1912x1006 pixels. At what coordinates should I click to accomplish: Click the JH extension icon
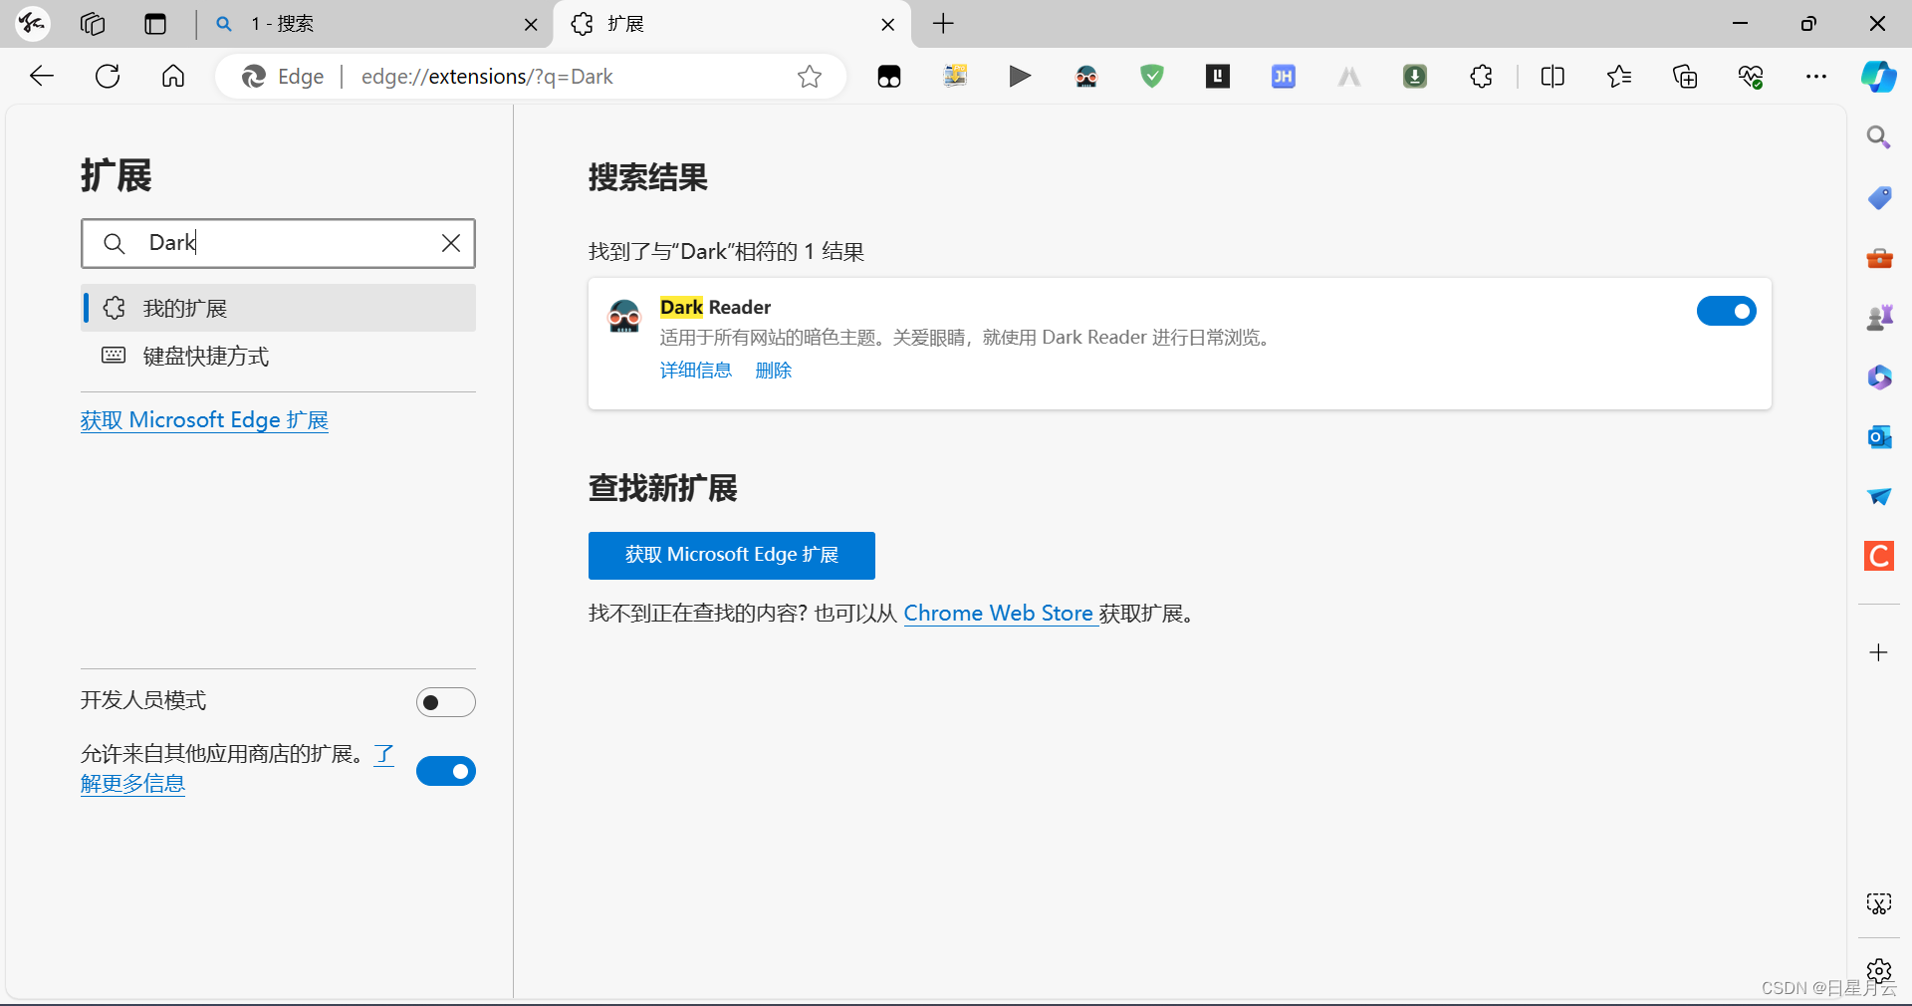click(x=1284, y=77)
